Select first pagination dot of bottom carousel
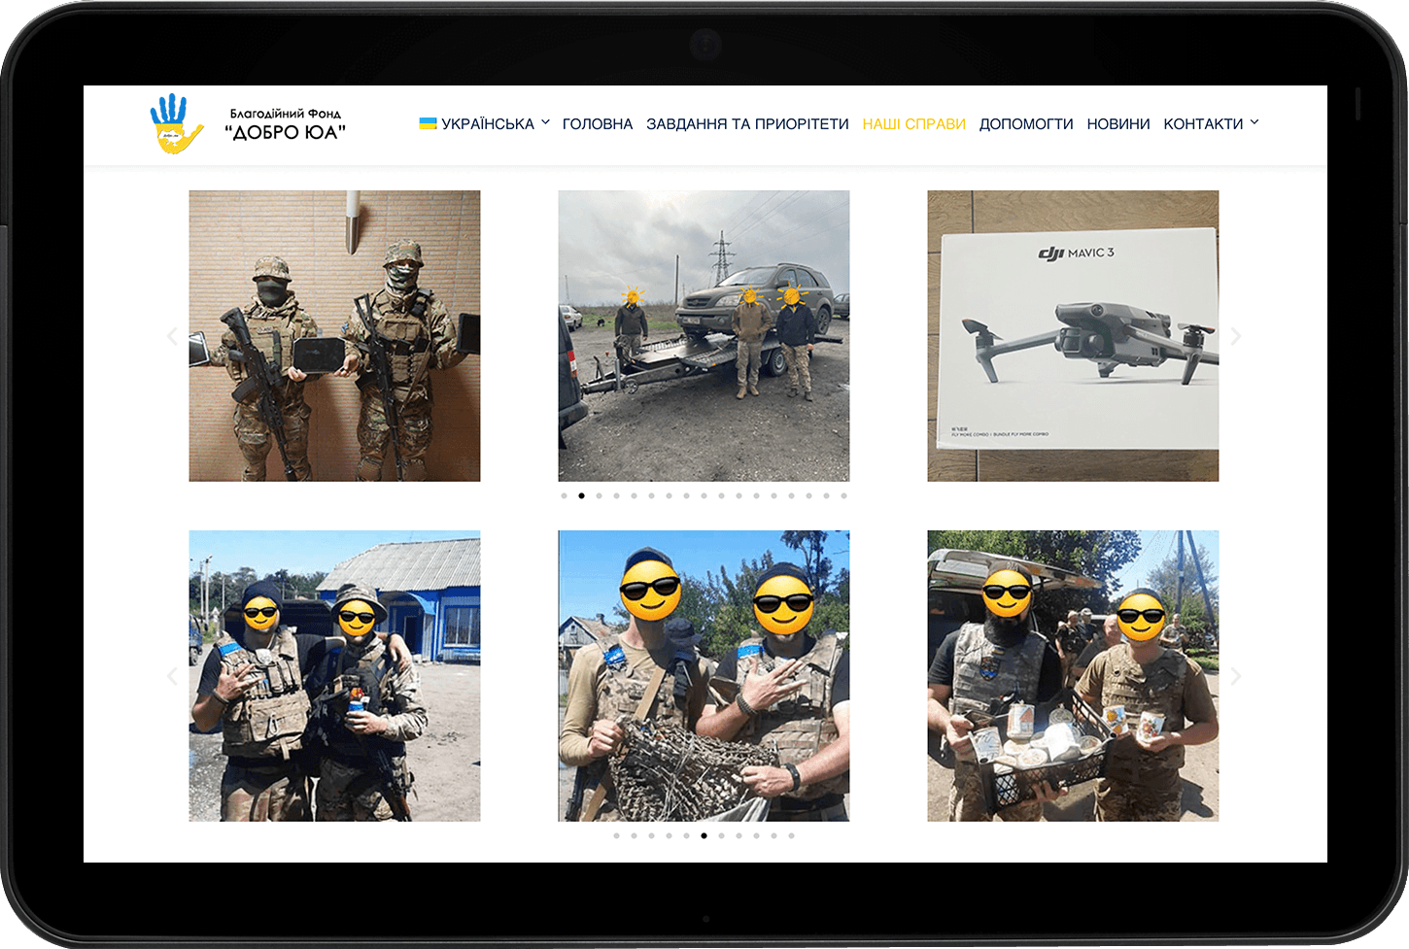The height and width of the screenshot is (949, 1409). (616, 835)
